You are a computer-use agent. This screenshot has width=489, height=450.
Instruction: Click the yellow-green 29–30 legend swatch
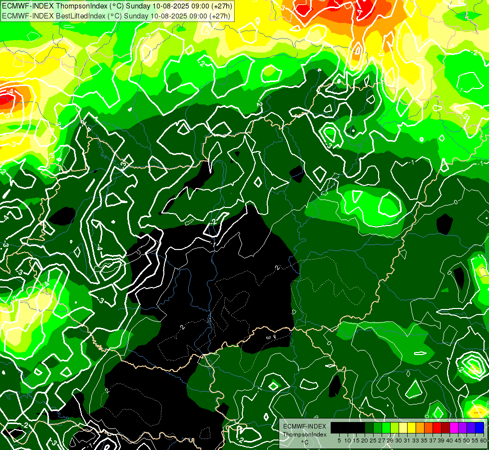[x=395, y=427]
